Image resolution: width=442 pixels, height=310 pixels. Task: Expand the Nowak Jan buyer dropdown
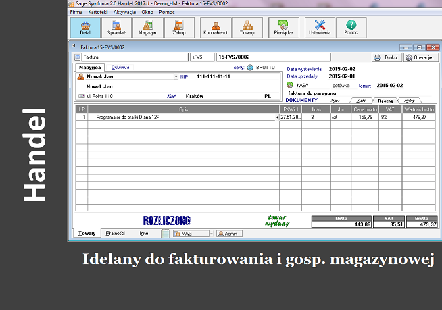[x=176, y=76]
